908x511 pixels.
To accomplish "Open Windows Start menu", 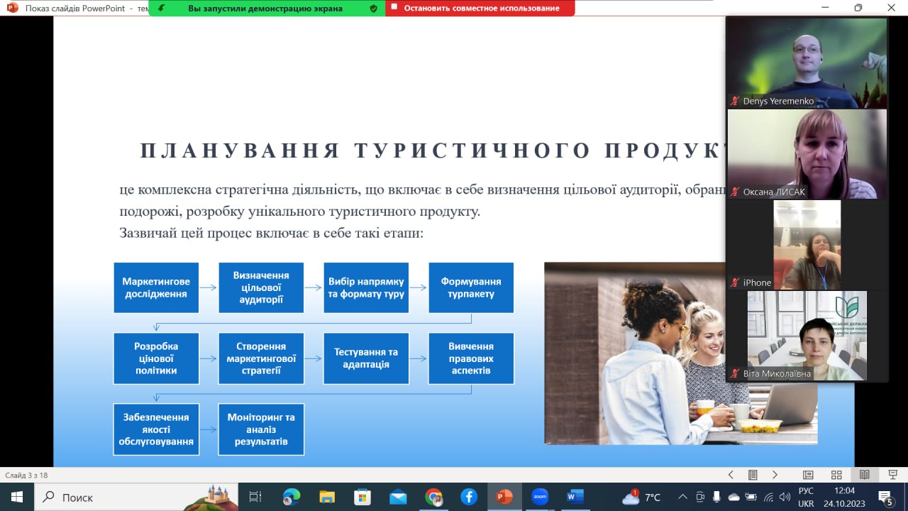I will (x=17, y=497).
